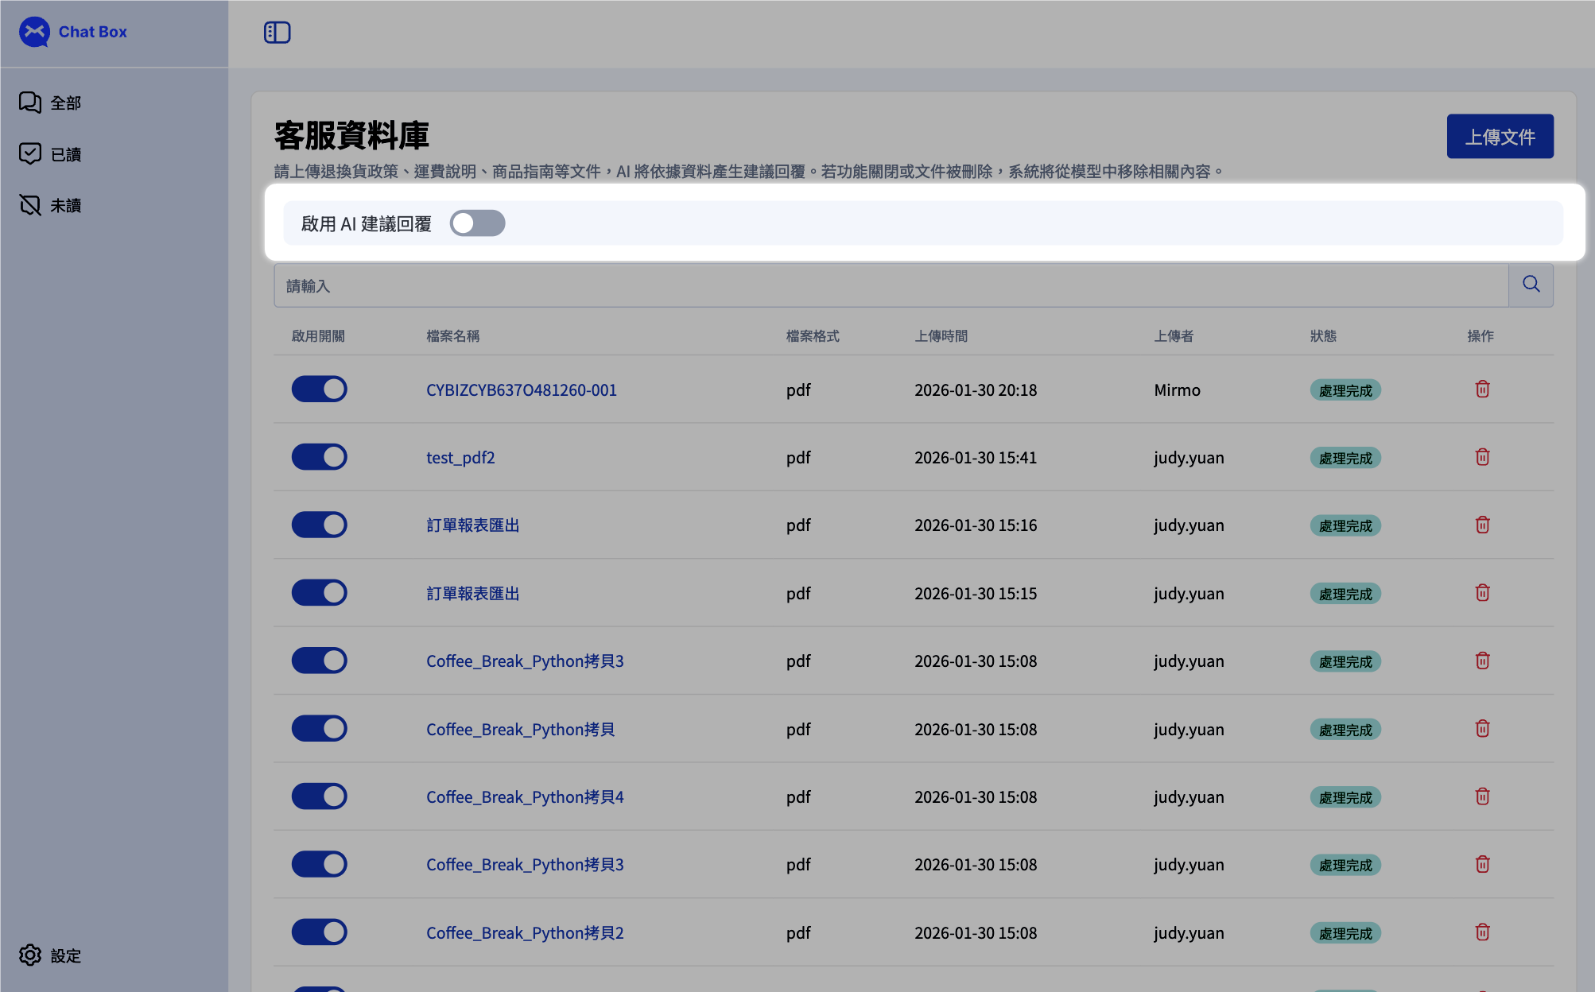Click the 請輸入 search field

(x=891, y=285)
